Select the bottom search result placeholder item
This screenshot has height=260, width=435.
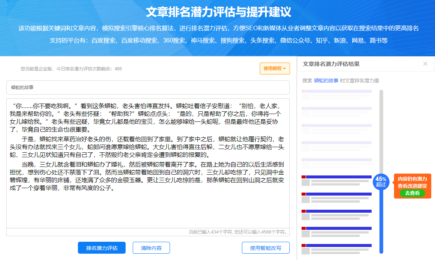pos(337,247)
